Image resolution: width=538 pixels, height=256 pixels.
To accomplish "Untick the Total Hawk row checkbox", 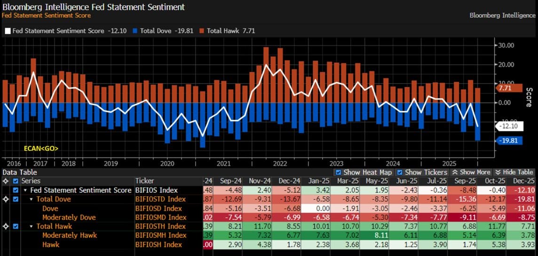I will (x=16, y=226).
